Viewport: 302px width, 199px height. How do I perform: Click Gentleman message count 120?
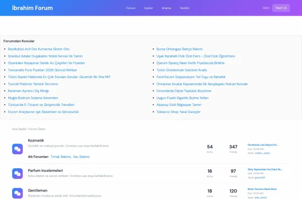tap(233, 191)
